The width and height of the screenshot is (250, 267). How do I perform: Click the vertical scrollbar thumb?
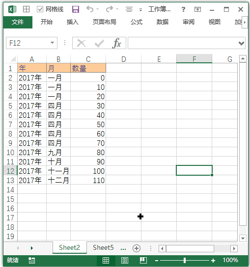click(243, 144)
